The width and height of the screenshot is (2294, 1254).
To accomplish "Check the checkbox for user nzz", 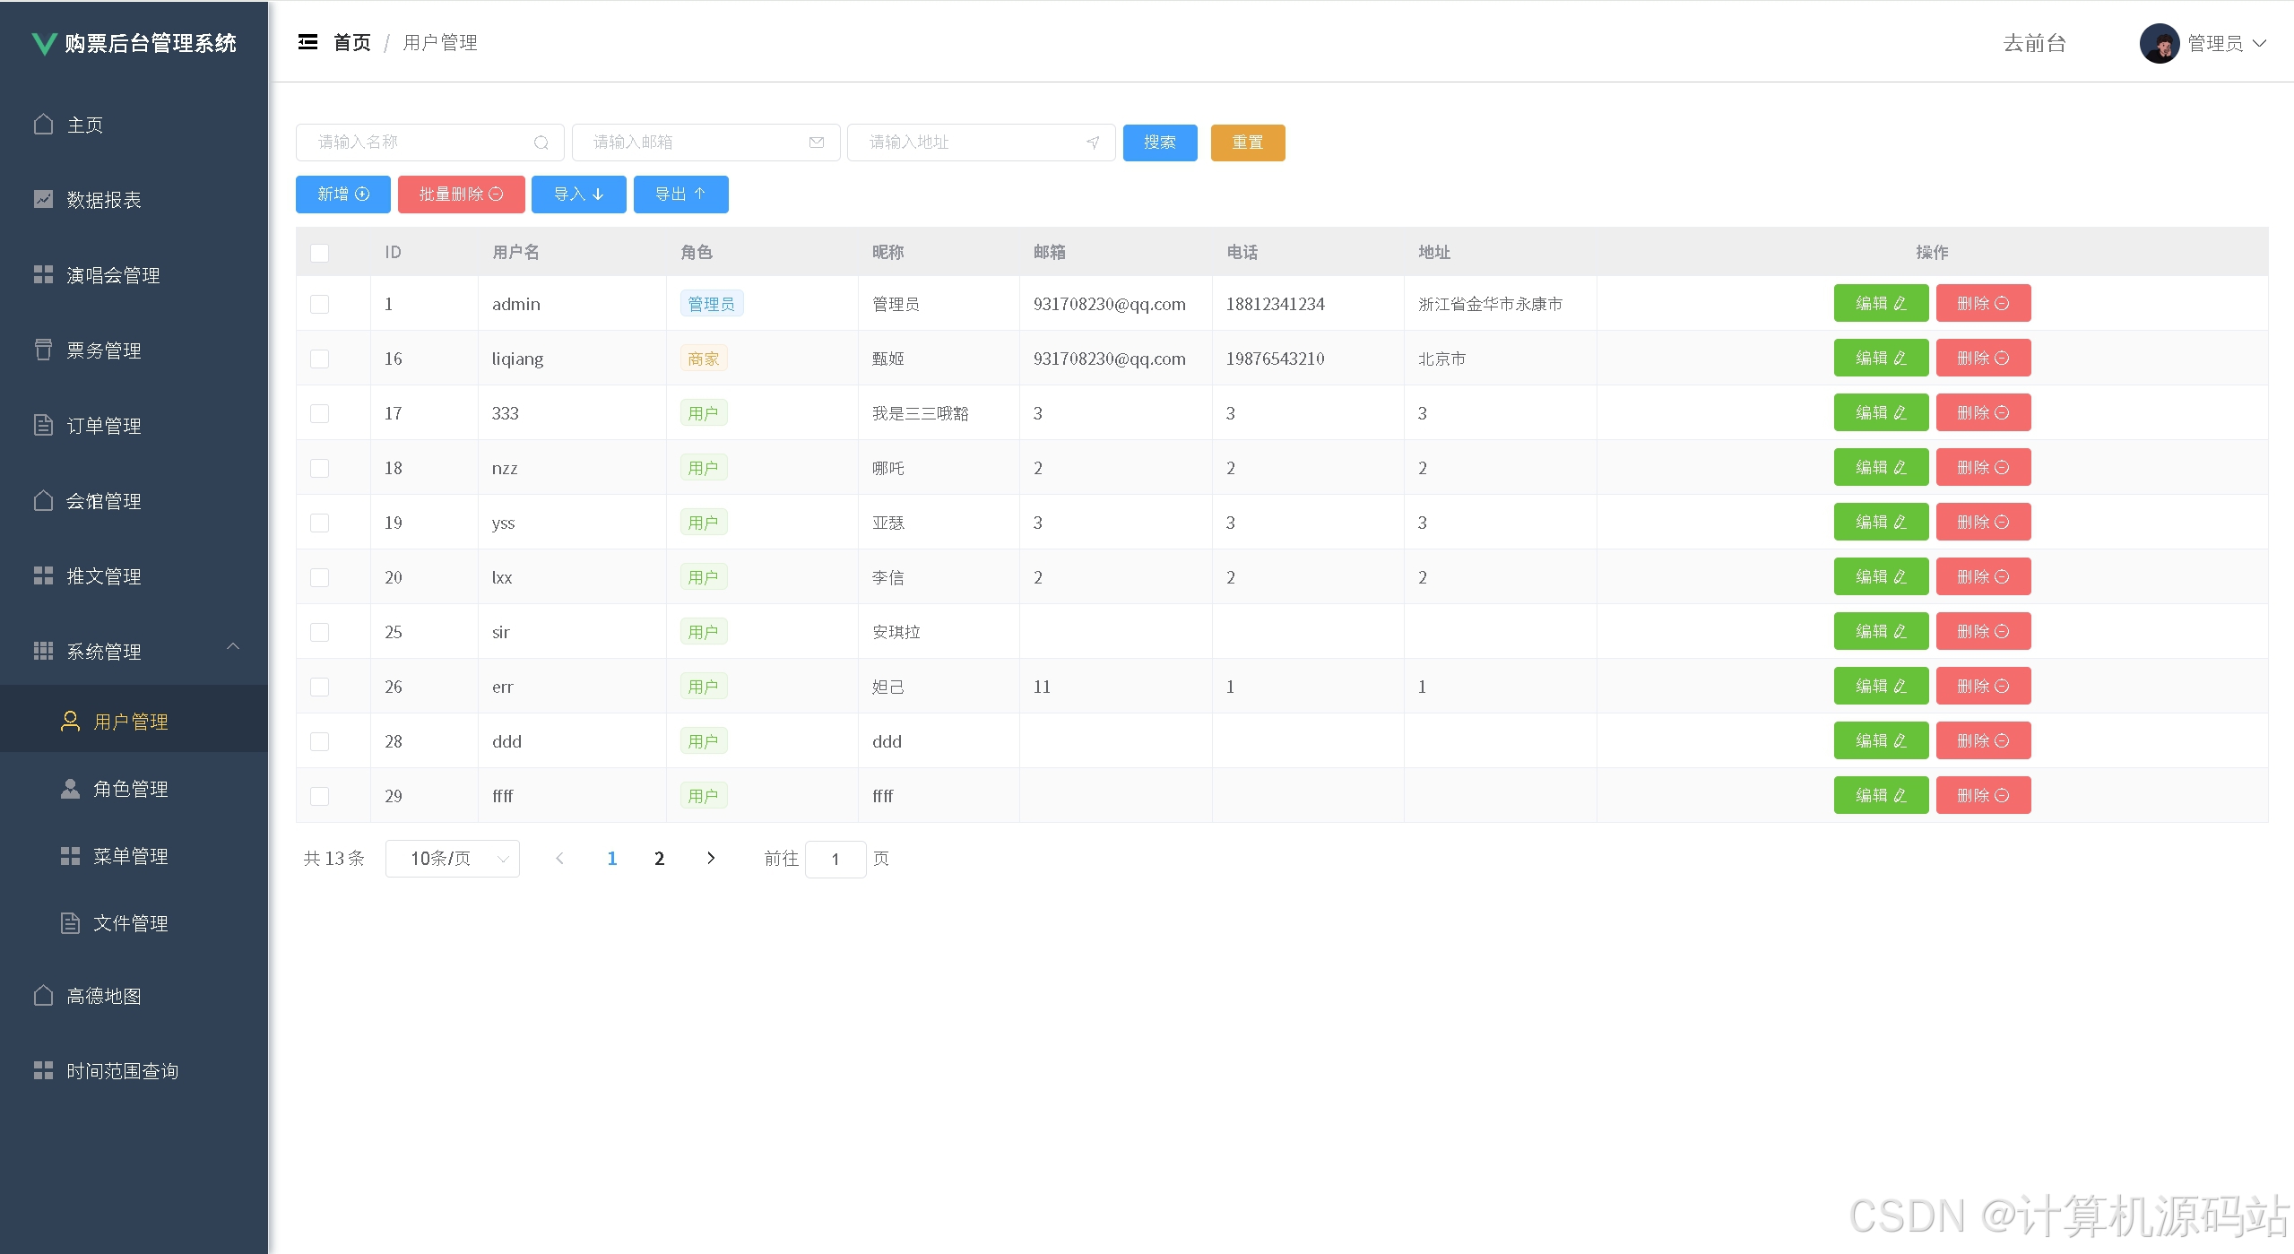I will click(319, 468).
